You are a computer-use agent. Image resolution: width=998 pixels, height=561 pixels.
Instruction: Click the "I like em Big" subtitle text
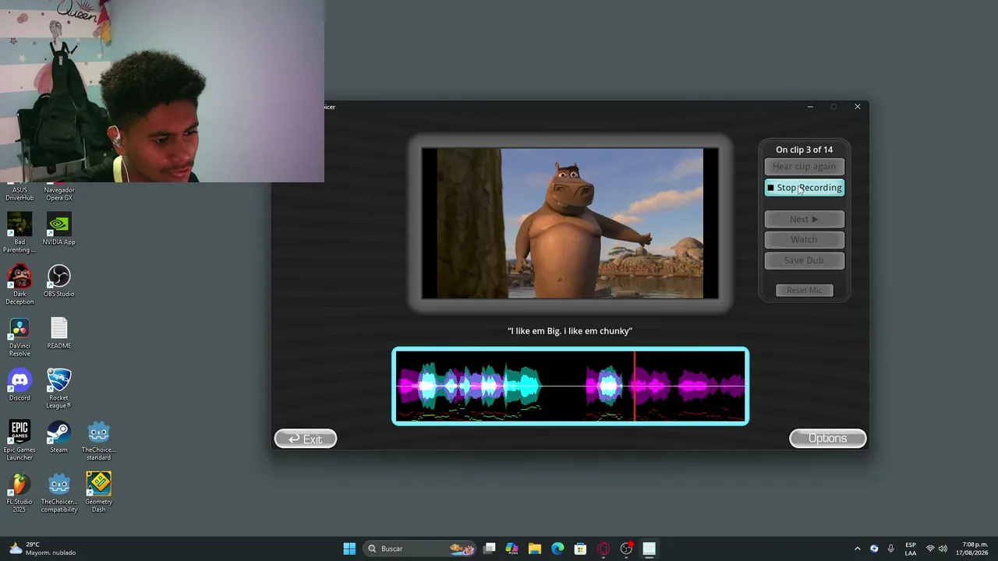point(570,331)
